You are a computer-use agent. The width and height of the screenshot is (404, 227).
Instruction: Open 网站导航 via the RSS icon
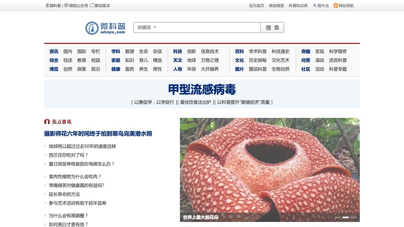335,5
